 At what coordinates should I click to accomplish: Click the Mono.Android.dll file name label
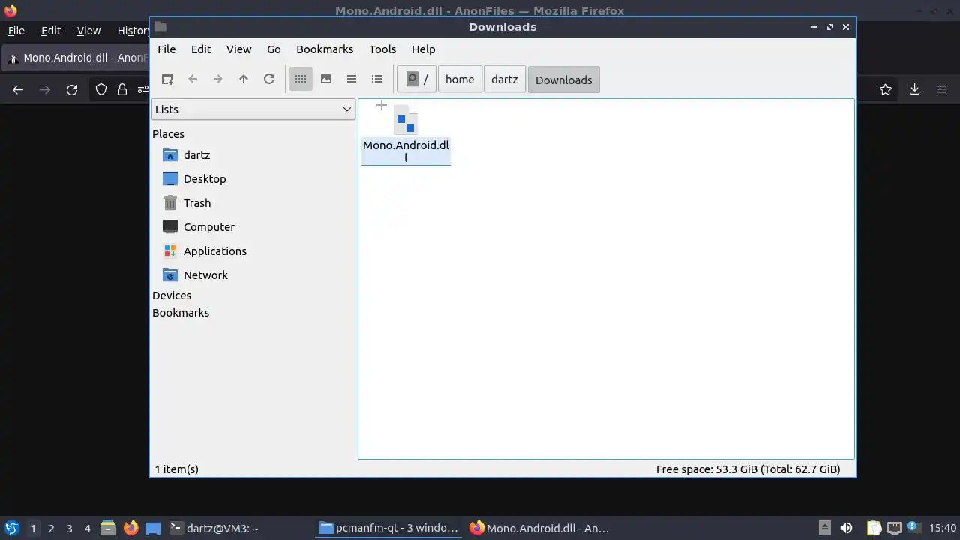tap(406, 151)
